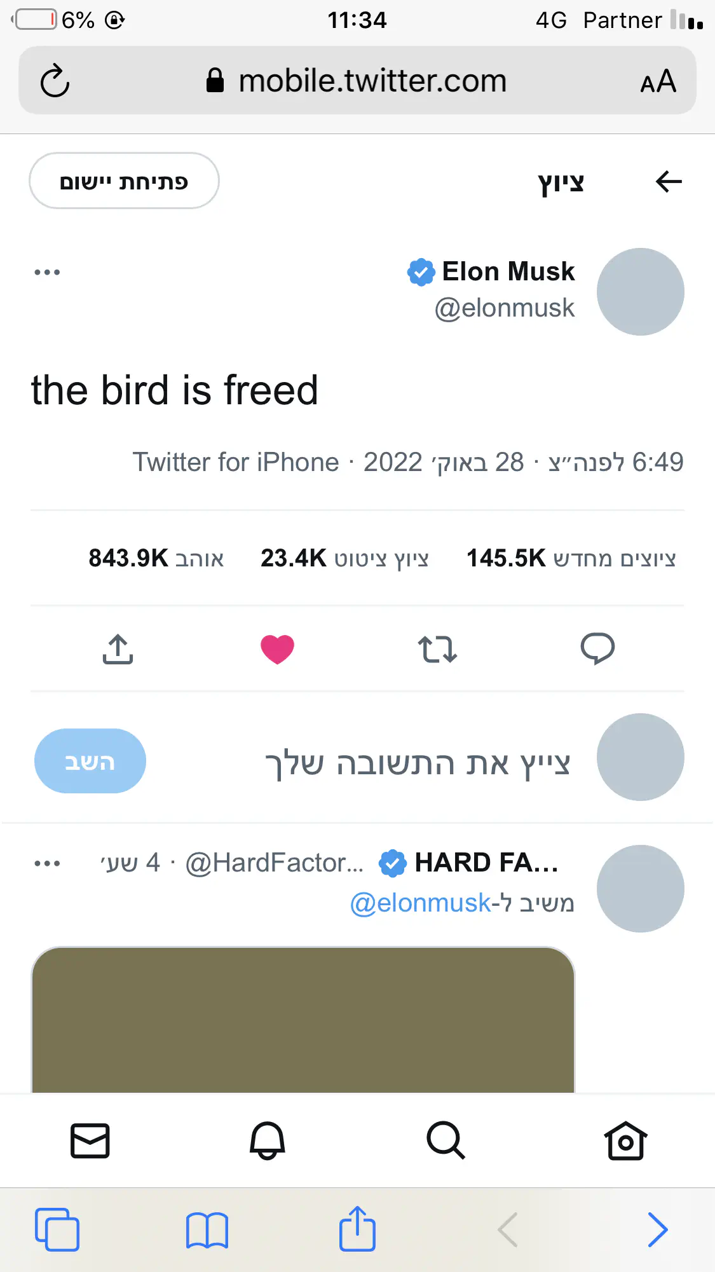Reload the page in Safari

tap(55, 81)
